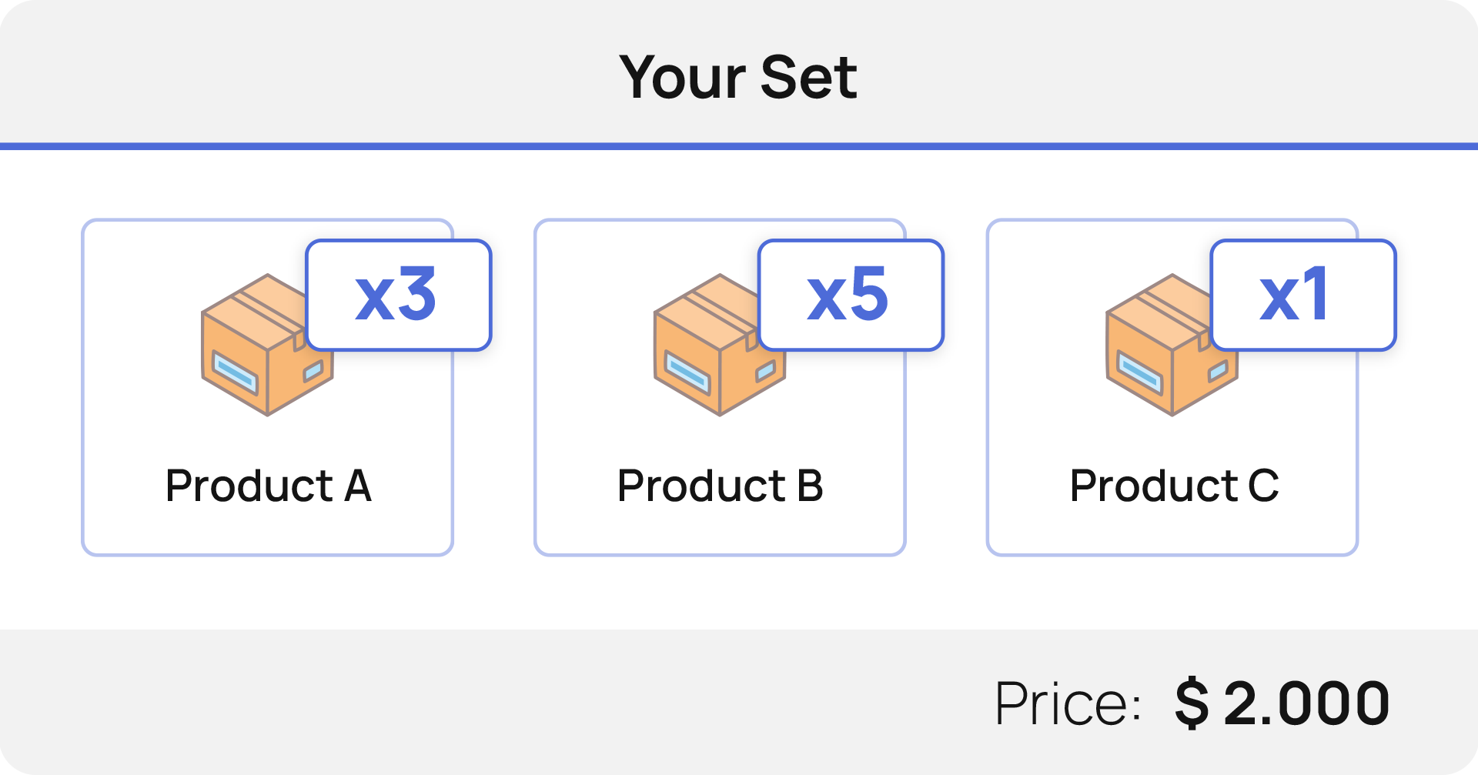This screenshot has height=775, width=1478.
Task: Click blue front label on Product A box
Action: click(235, 372)
